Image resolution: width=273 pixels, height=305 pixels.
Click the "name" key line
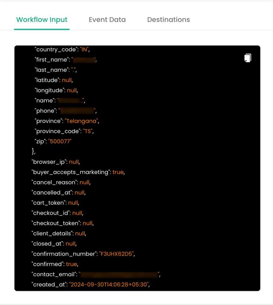[x=60, y=101]
